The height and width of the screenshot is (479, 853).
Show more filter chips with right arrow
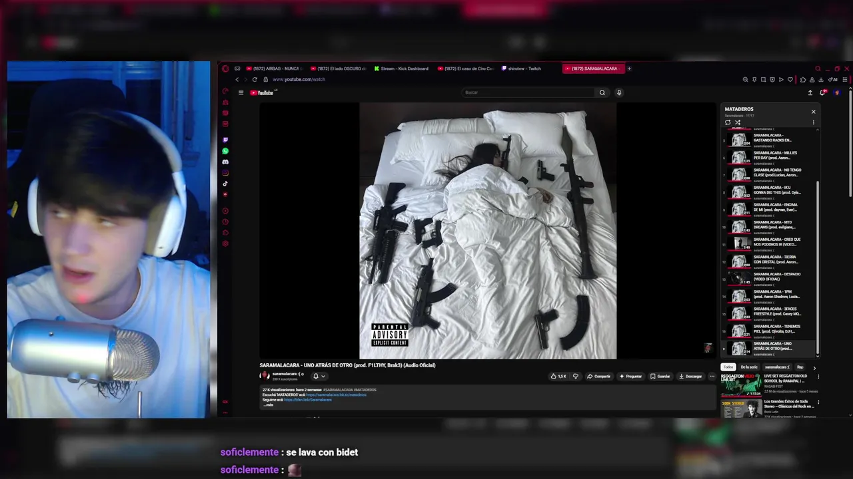tap(814, 367)
